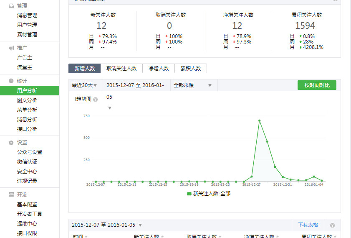Expand the table's 2015-12-07 至 2016-01-05 date dropdown
The width and height of the screenshot is (351, 238).
click(107, 225)
